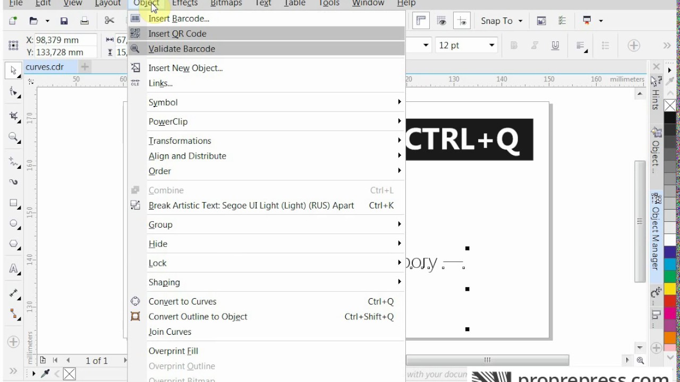The image size is (680, 382).
Task: Choose Break Artistic Text Apart entry
Action: [x=266, y=205]
